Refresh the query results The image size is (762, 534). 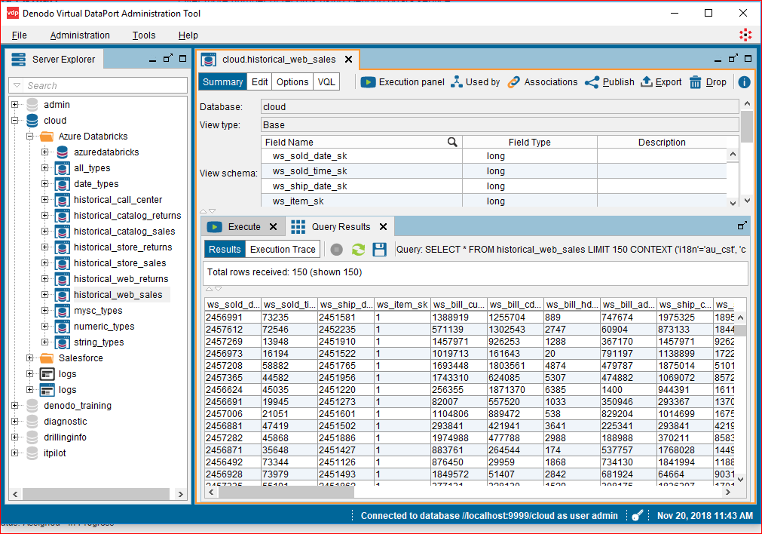[359, 250]
